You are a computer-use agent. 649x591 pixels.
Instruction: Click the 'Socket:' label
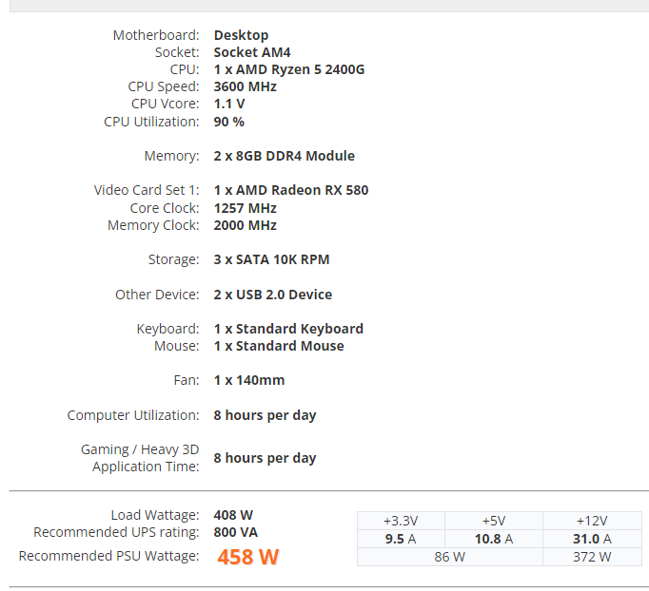pyautogui.click(x=177, y=52)
